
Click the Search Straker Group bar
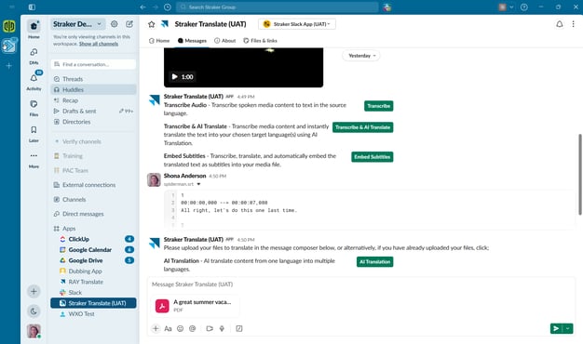click(277, 7)
